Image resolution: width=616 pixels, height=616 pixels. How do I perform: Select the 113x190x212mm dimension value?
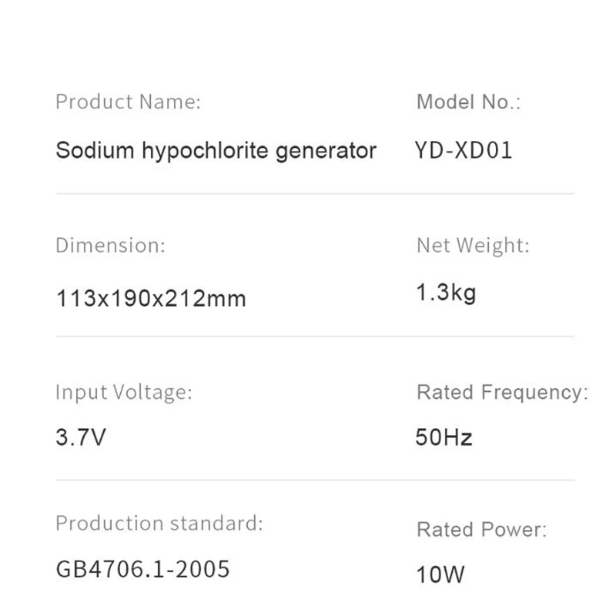click(x=151, y=298)
